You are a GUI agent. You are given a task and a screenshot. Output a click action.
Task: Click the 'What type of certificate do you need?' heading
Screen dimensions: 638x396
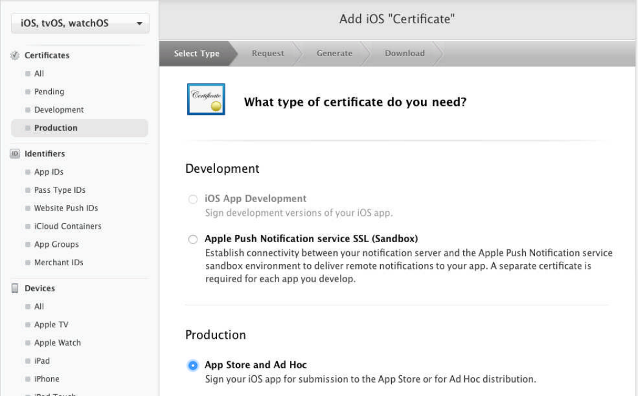[355, 102]
